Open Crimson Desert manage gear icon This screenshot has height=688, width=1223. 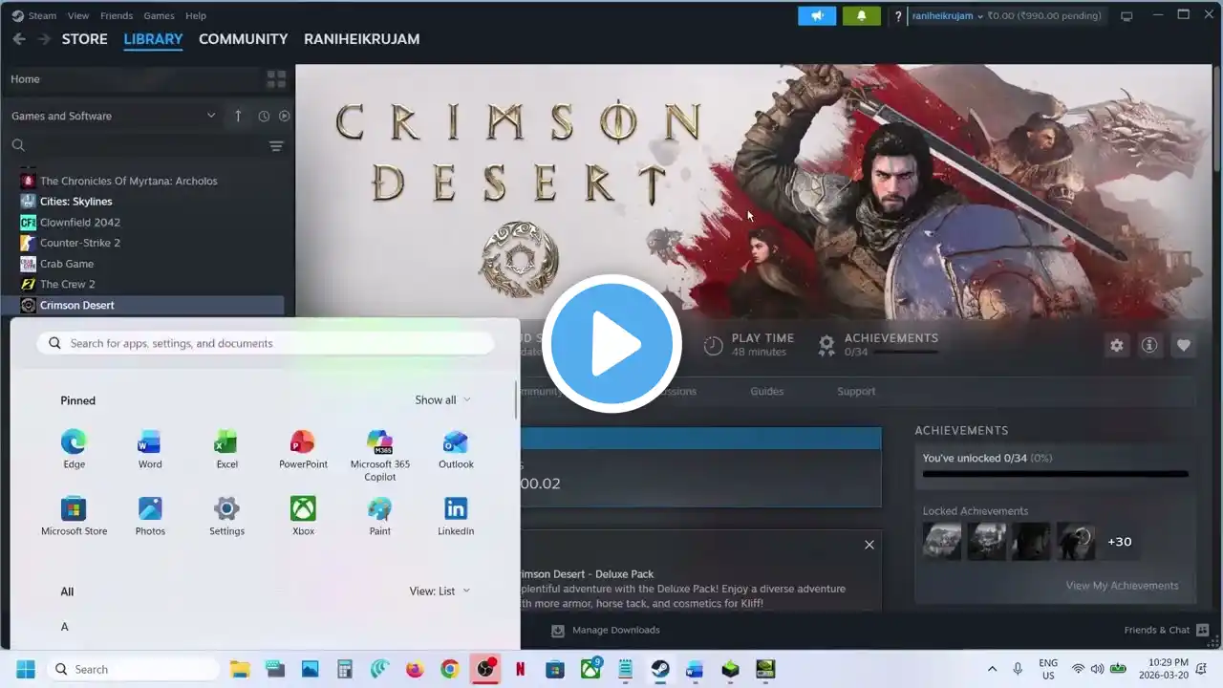pos(1116,345)
